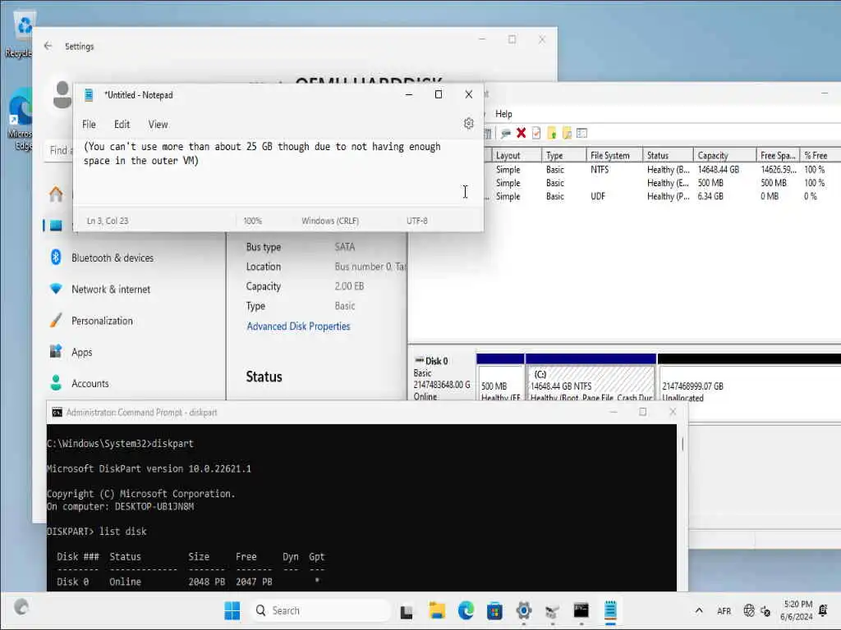The image size is (841, 630).
Task: Click the Settings Home icon
Action: click(57, 194)
